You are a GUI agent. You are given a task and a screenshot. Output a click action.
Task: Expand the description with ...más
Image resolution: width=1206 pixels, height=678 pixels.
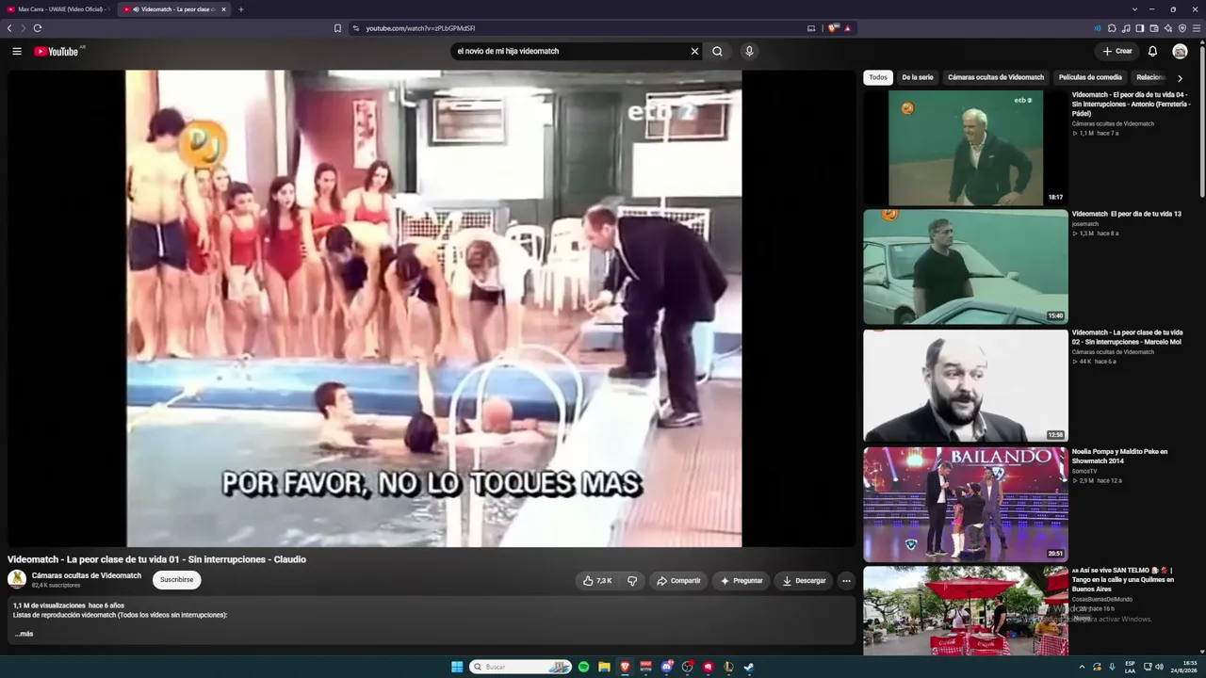click(x=24, y=634)
